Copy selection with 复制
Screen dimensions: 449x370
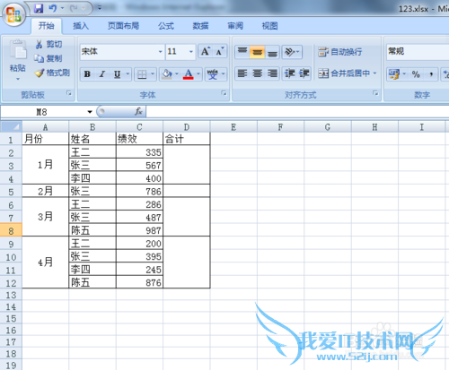click(48, 58)
